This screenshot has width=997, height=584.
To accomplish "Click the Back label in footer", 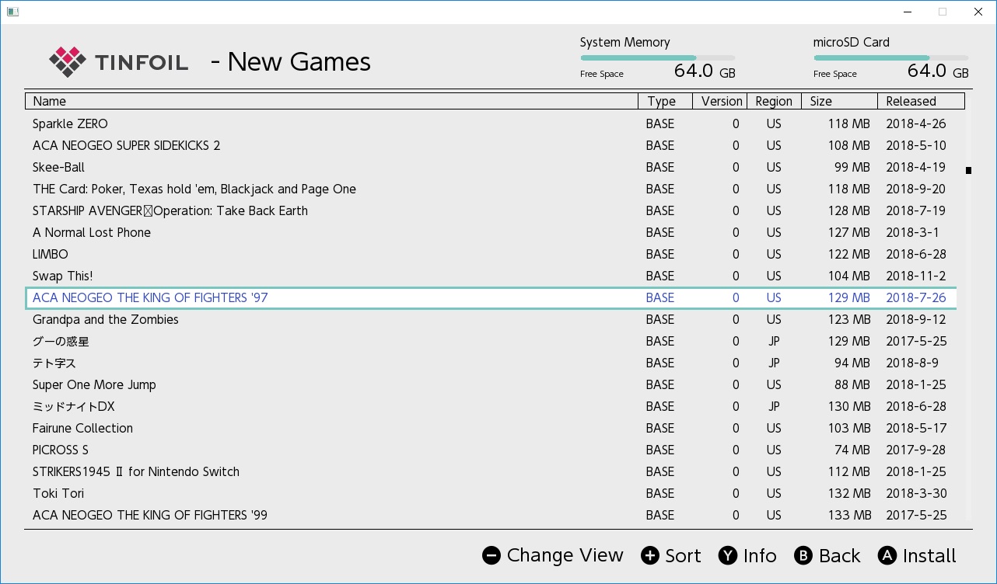I will [x=840, y=555].
